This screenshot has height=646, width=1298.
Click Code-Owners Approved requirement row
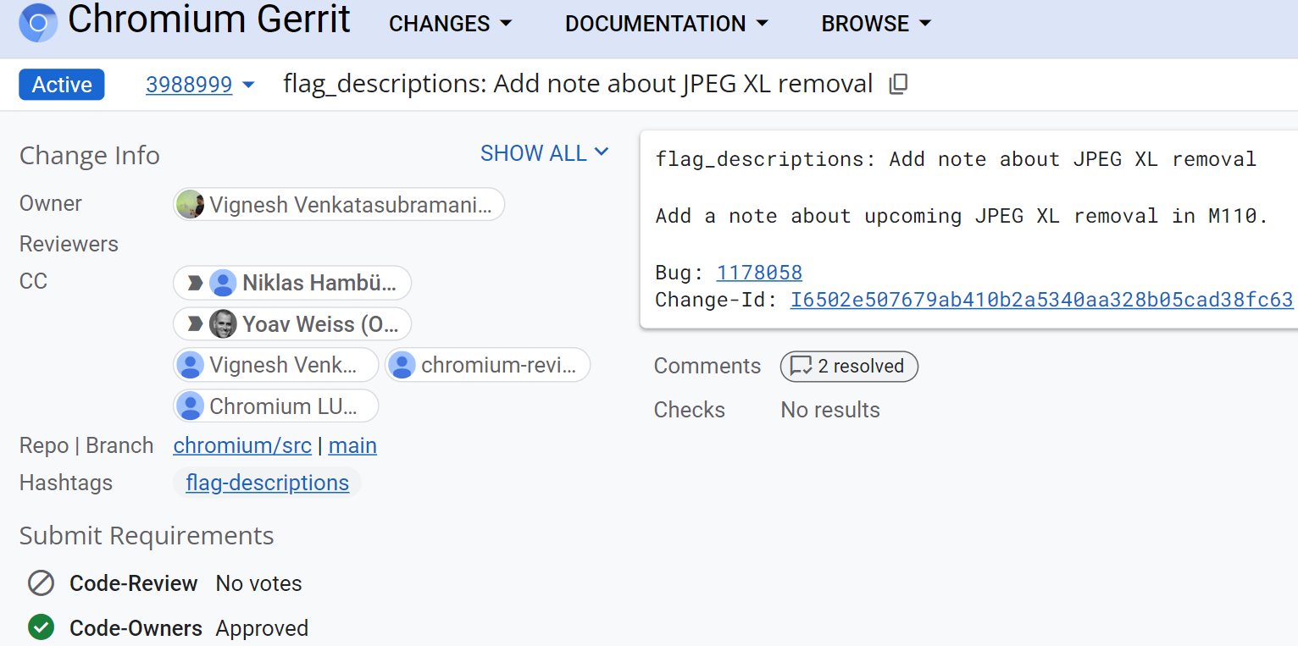pyautogui.click(x=169, y=628)
